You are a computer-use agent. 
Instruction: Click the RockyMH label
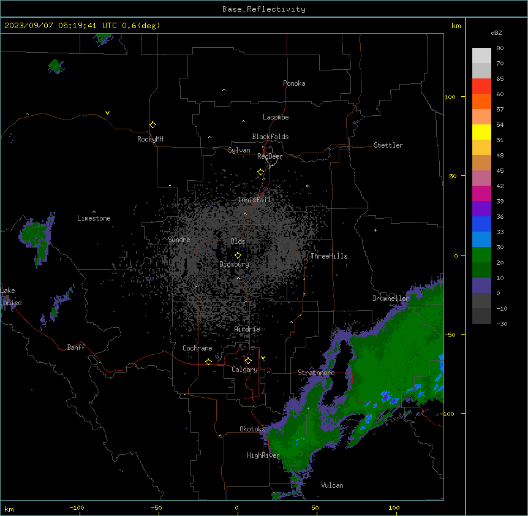150,139
